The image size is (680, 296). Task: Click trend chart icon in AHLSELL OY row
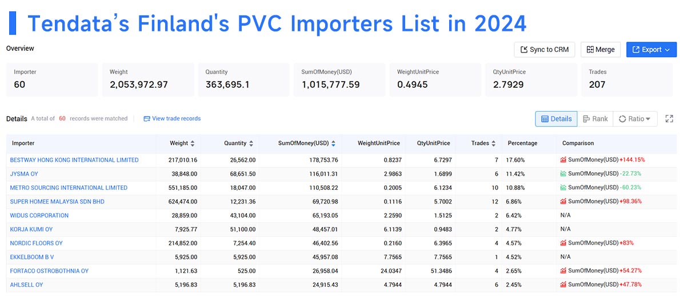(x=563, y=285)
